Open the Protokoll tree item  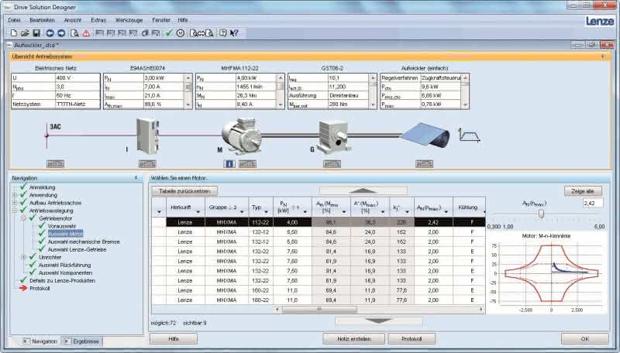tap(40, 288)
